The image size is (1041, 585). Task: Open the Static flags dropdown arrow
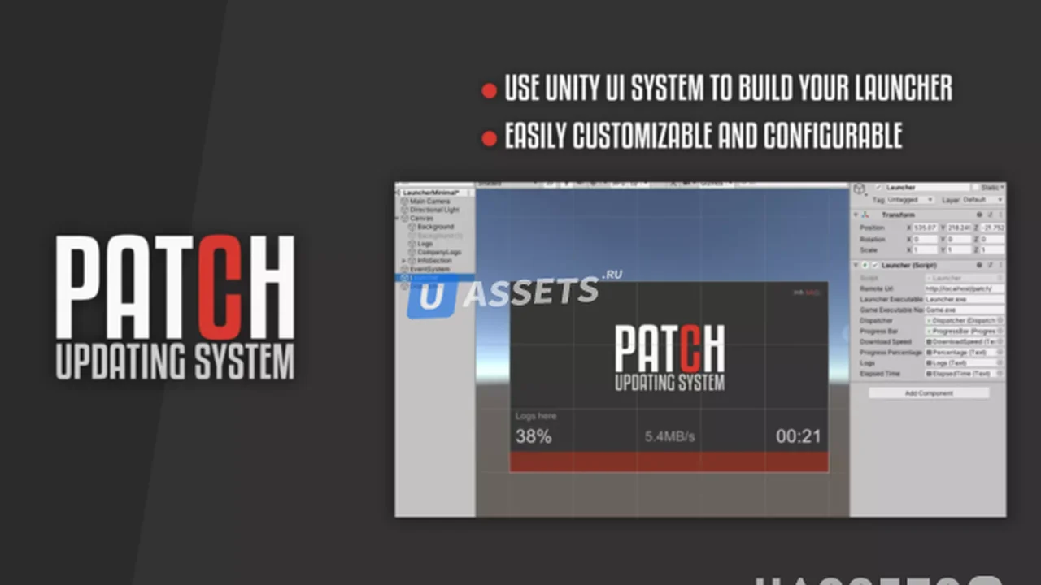point(1002,188)
